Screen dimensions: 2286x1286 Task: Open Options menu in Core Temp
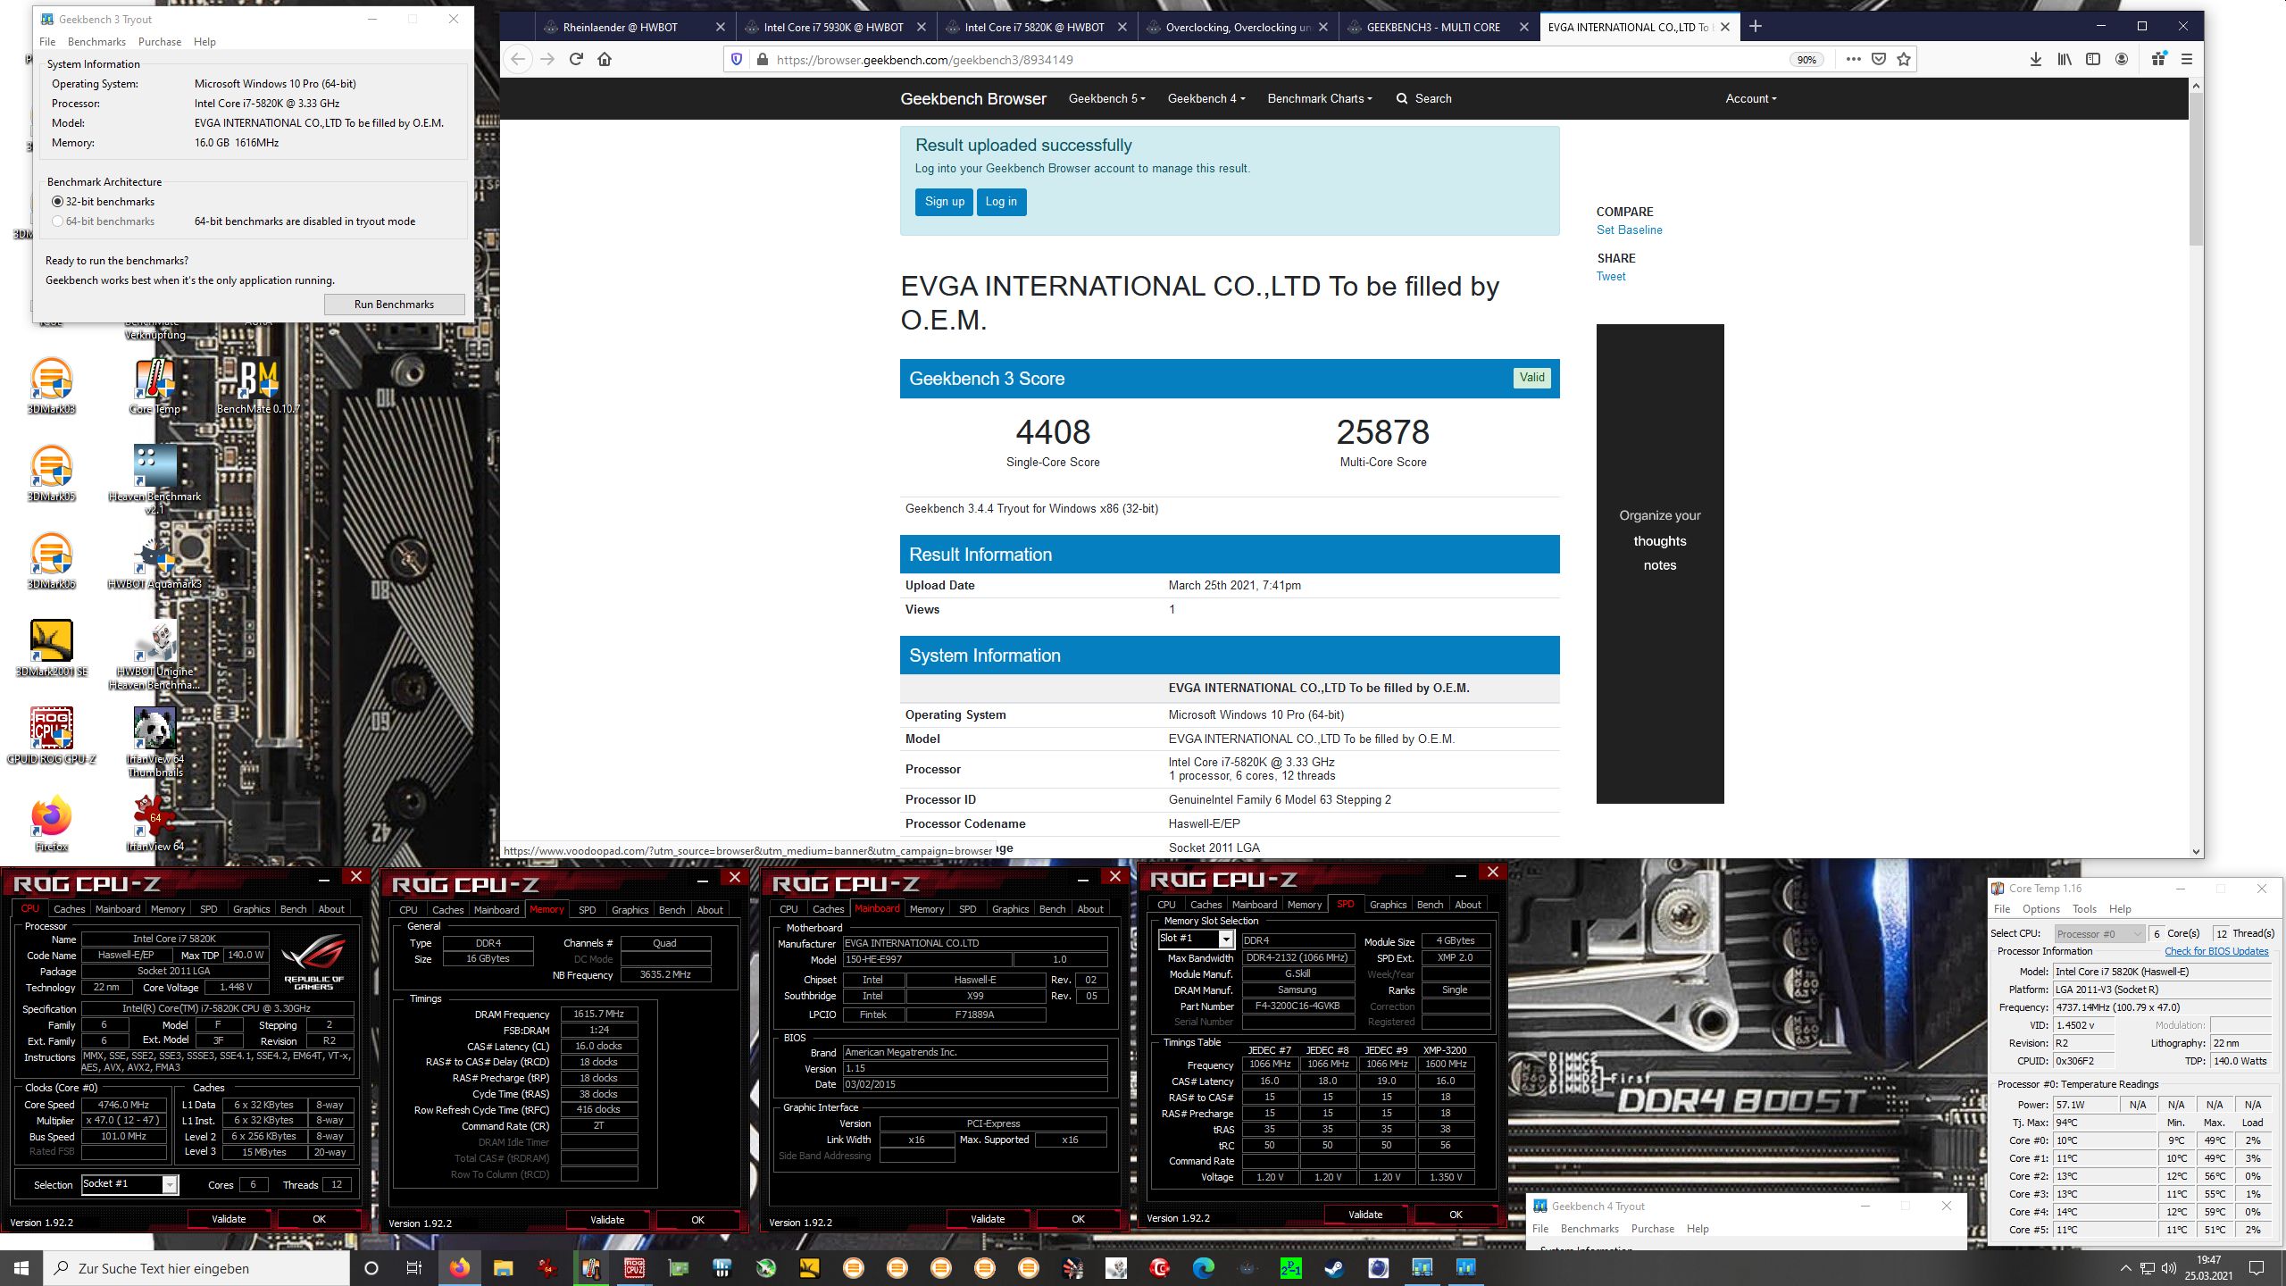(x=2041, y=909)
